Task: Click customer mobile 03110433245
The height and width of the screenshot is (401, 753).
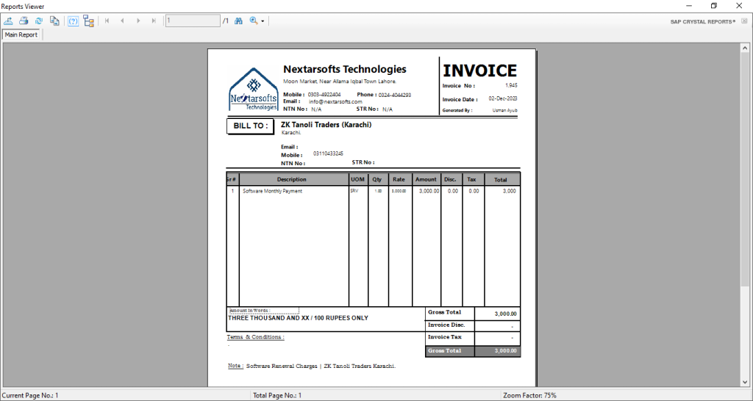Action: click(x=328, y=153)
